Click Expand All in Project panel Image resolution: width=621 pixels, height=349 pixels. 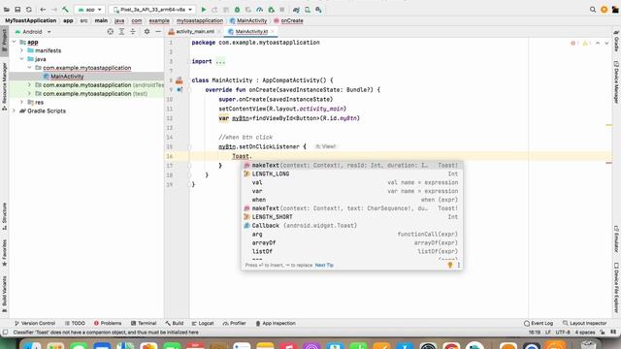tap(121, 32)
